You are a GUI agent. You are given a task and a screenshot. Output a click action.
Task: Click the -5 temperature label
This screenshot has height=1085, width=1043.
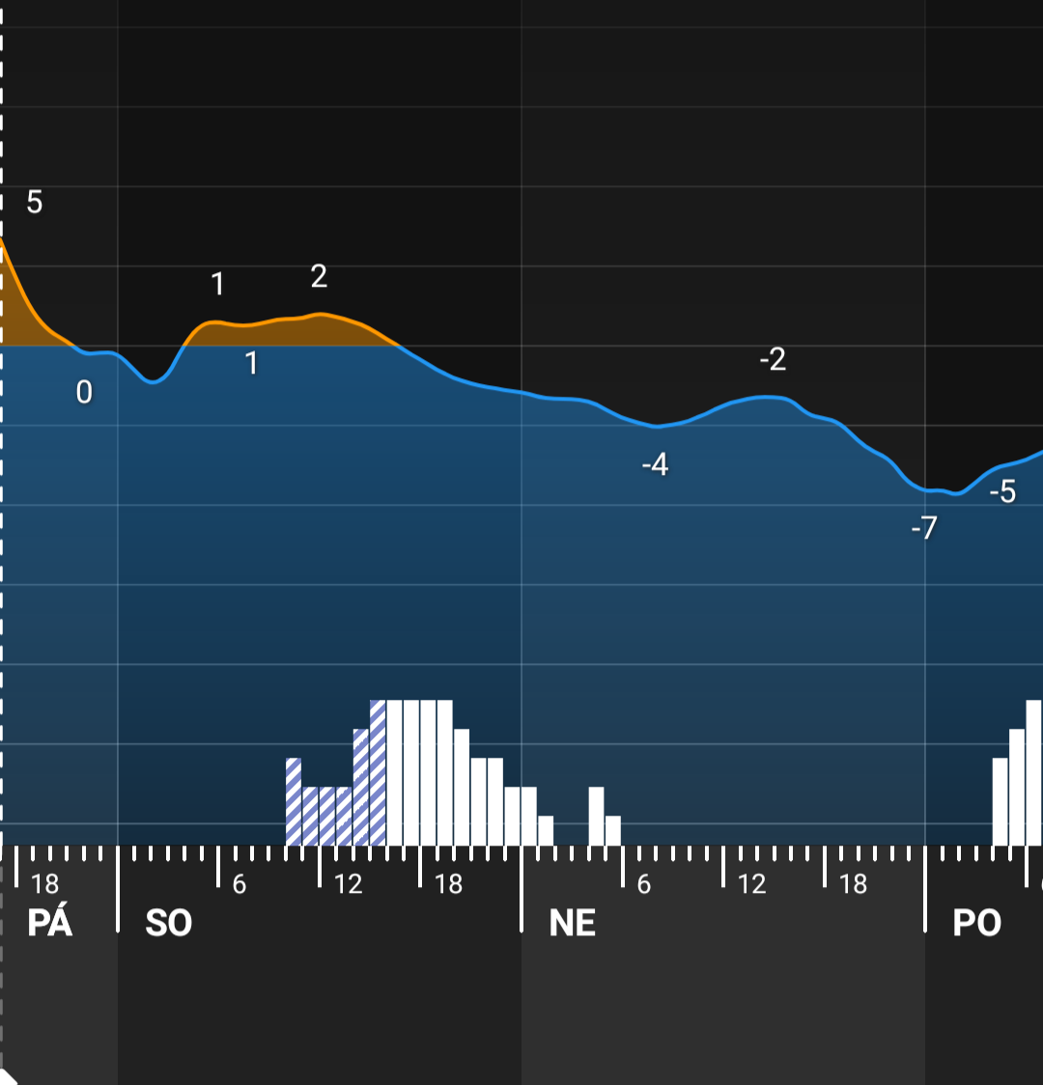1003,492
